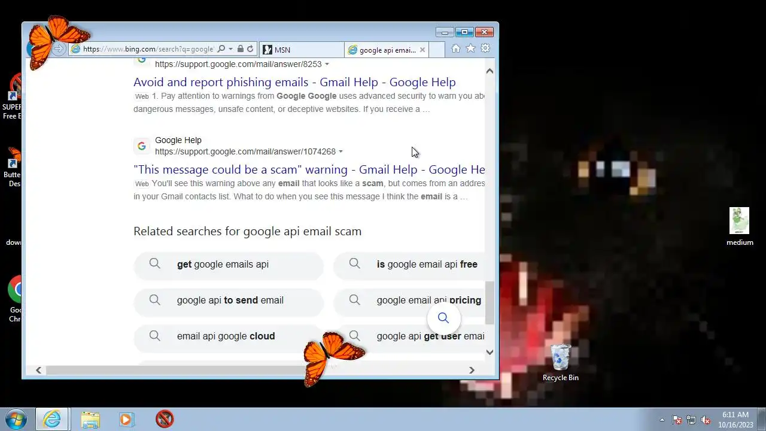The width and height of the screenshot is (766, 431).
Task: Click the muted speaker volume tray icon
Action: pyautogui.click(x=706, y=420)
